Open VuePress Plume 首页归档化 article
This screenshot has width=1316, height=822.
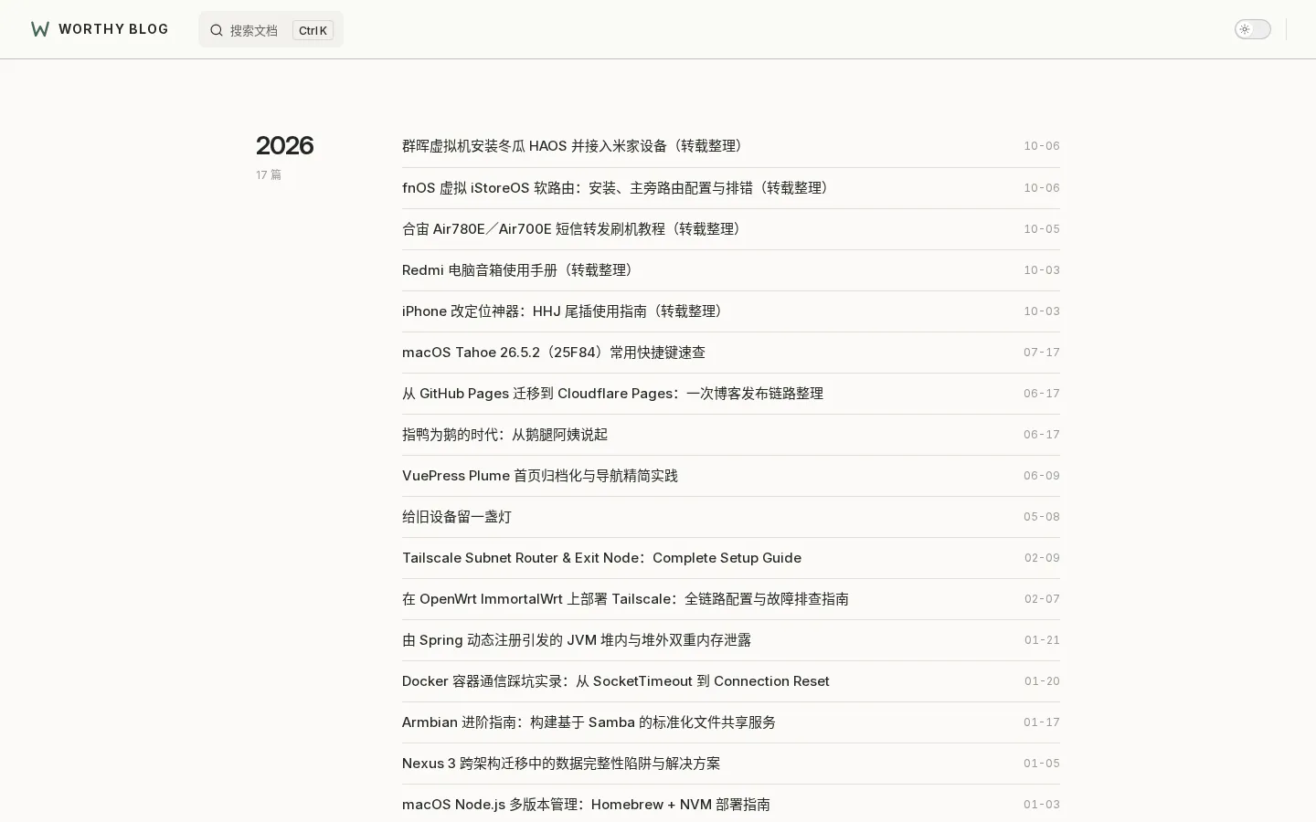pyautogui.click(x=540, y=476)
